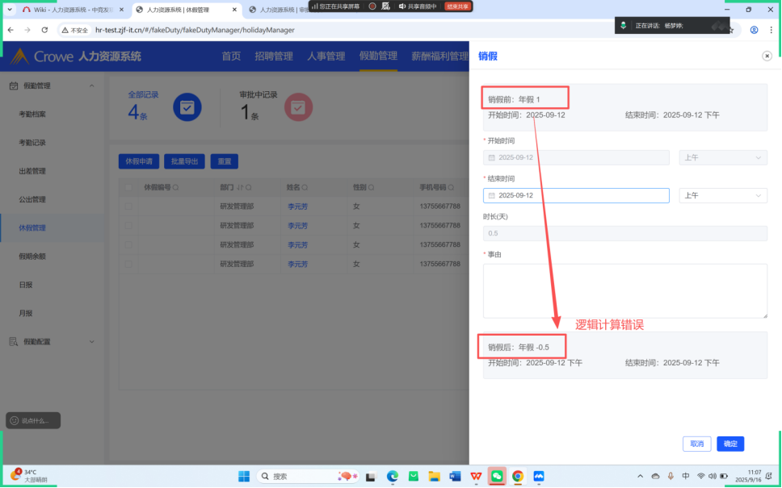
Task: Open the 薪酬福利管理 top menu
Action: (x=439, y=56)
